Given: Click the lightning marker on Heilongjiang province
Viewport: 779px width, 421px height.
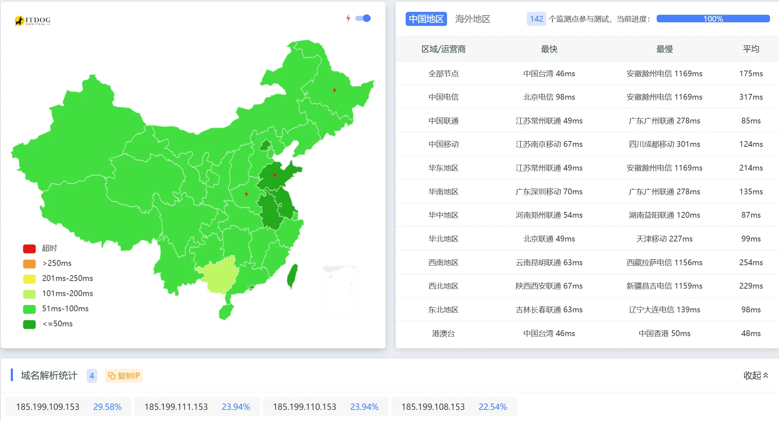Looking at the screenshot, I should coord(334,90).
